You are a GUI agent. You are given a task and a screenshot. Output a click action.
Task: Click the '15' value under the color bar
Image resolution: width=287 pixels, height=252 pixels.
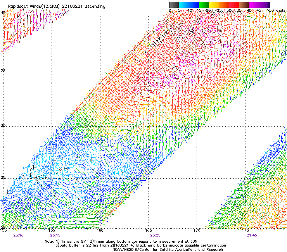pos(199,10)
